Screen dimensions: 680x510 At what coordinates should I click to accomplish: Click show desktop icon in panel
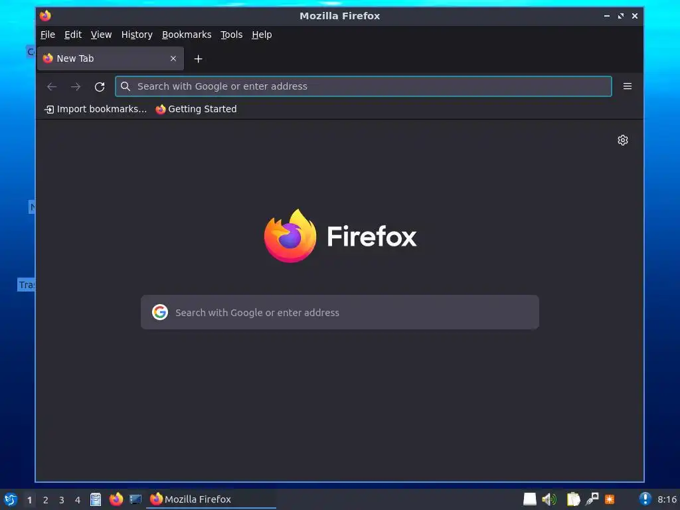click(x=135, y=499)
